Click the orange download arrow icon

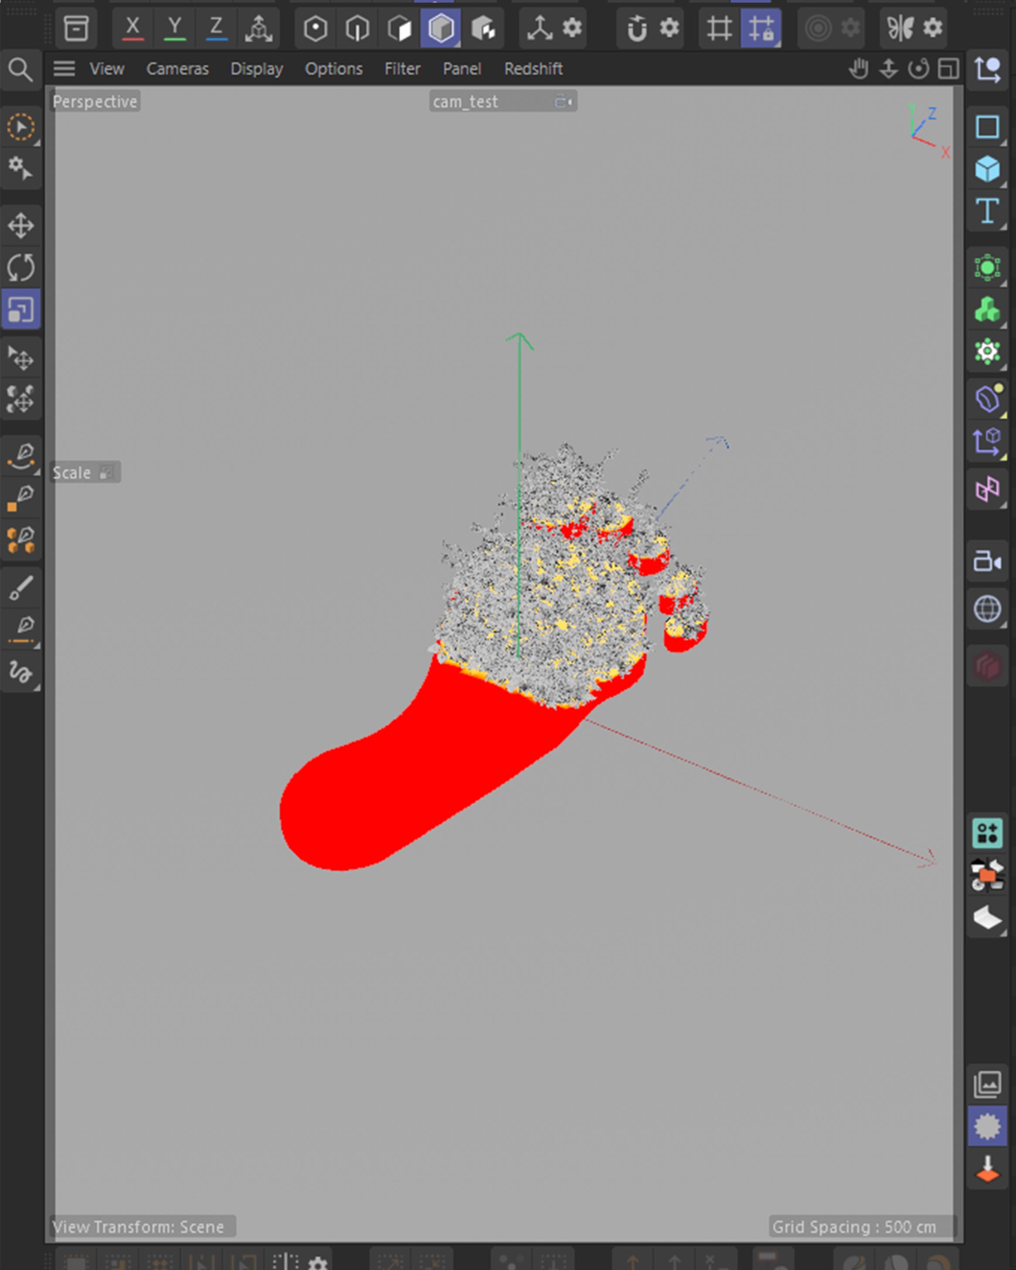click(988, 1169)
